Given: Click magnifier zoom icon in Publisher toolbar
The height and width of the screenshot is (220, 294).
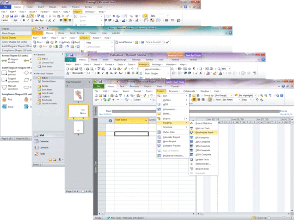Looking at the screenshot, I should (219, 69).
